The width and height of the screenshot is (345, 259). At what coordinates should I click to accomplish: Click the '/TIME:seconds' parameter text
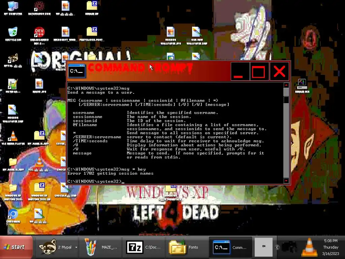click(x=90, y=141)
